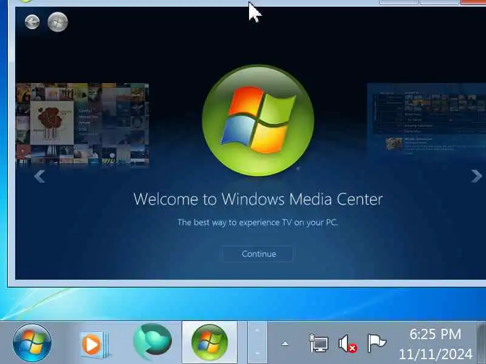Open the Action Center flag icon
The height and width of the screenshot is (364, 486).
tap(376, 343)
